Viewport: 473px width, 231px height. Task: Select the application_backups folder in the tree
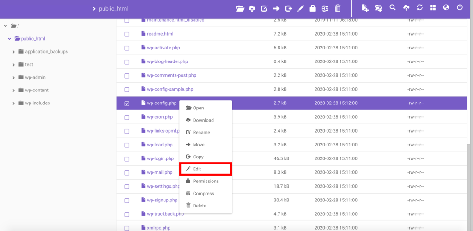pos(47,52)
